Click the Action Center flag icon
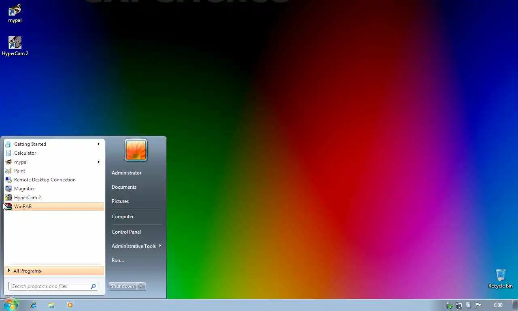Image resolution: width=518 pixels, height=311 pixels. [x=478, y=305]
